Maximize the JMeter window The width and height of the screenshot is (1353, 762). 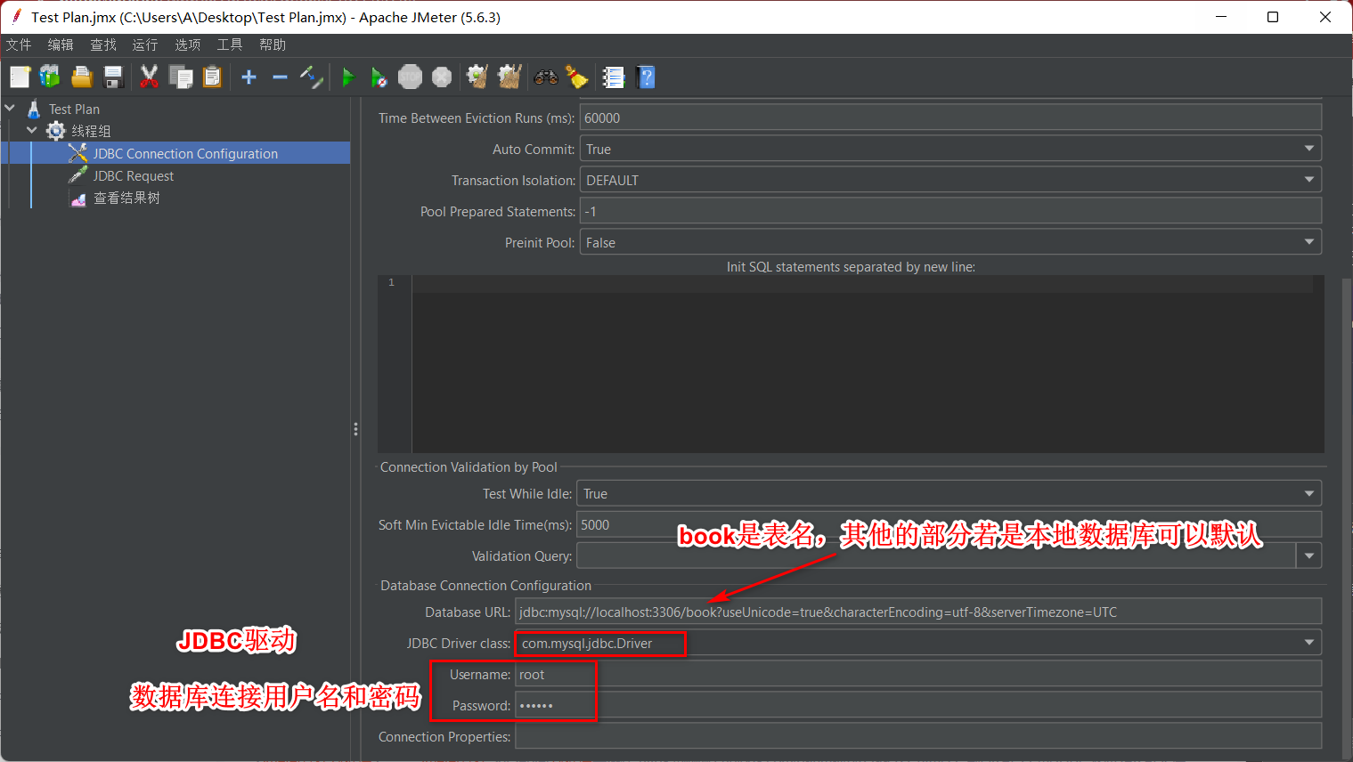click(1273, 17)
